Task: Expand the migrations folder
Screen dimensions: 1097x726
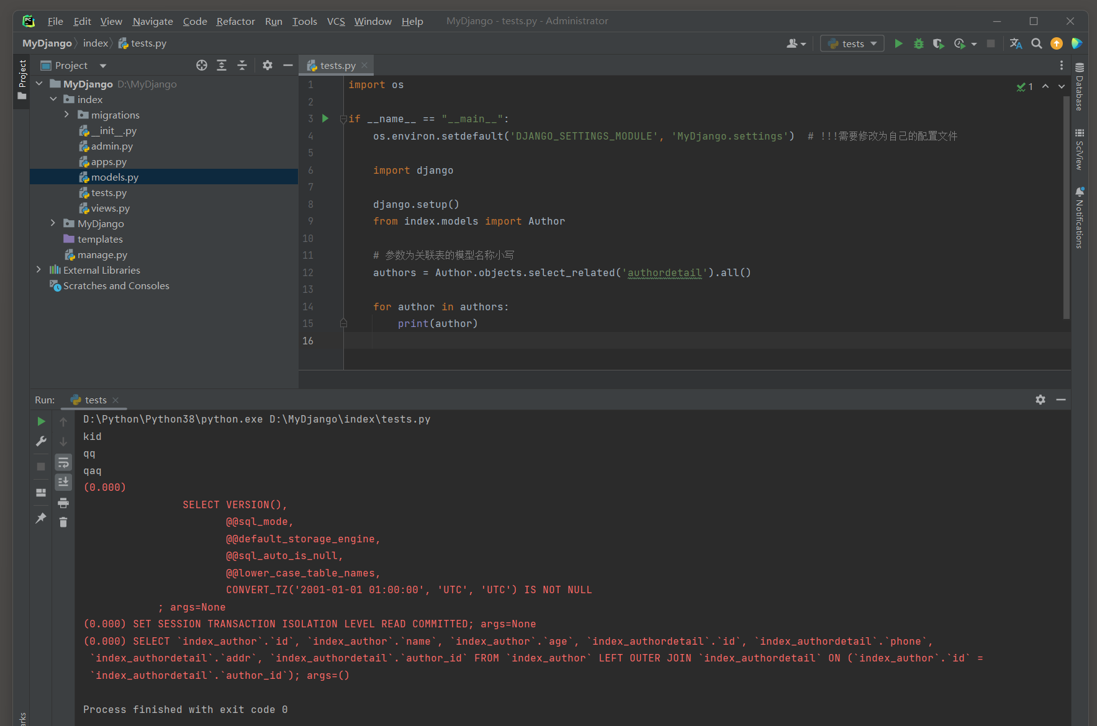Action: (67, 115)
